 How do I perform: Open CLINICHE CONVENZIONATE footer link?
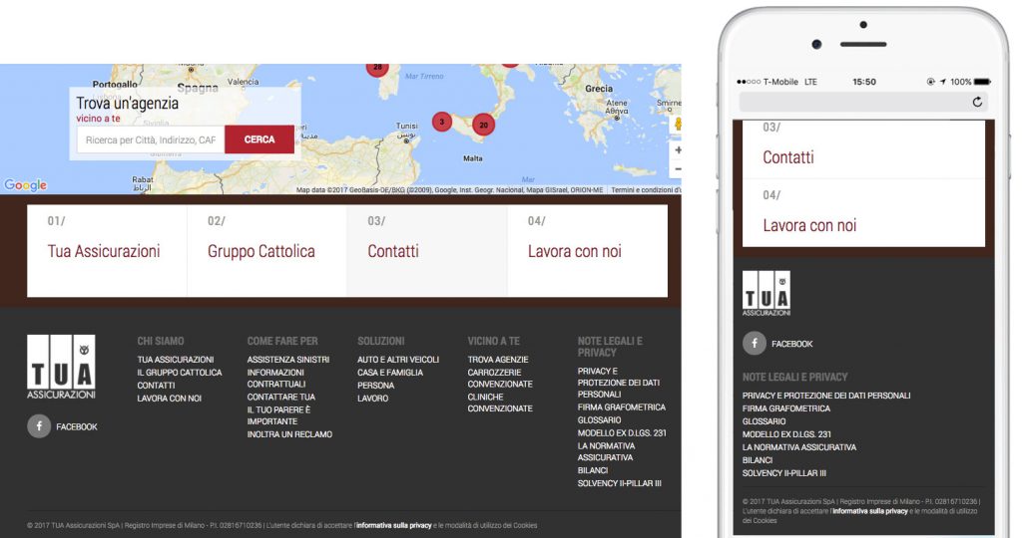point(500,403)
